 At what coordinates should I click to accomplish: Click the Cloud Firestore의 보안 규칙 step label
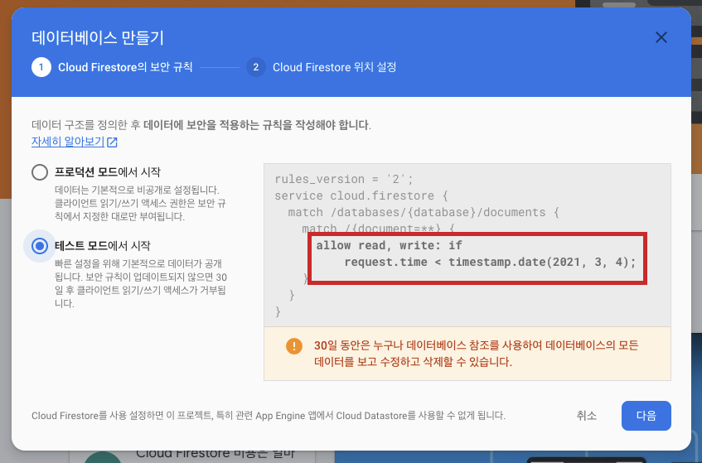[x=125, y=67]
